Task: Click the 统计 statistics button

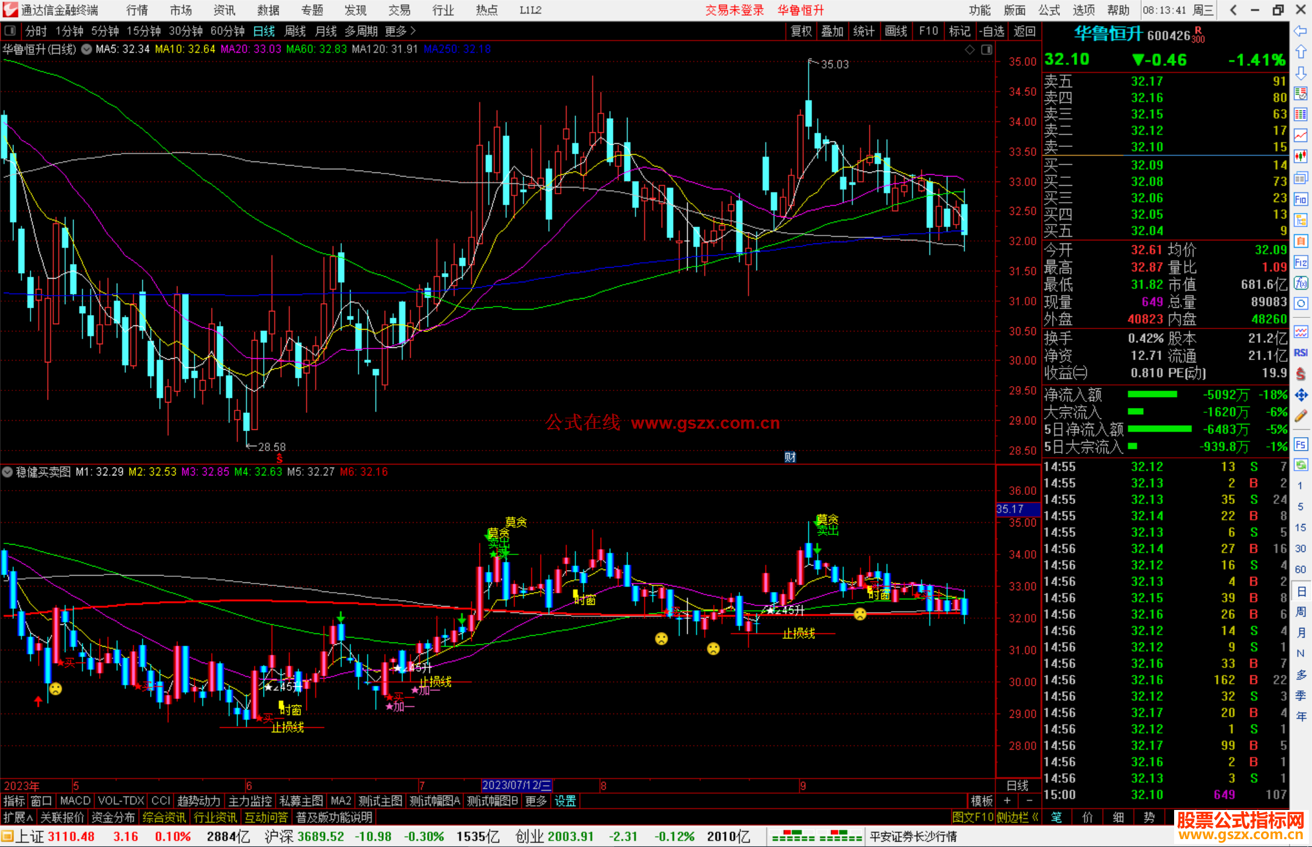Action: 864,31
